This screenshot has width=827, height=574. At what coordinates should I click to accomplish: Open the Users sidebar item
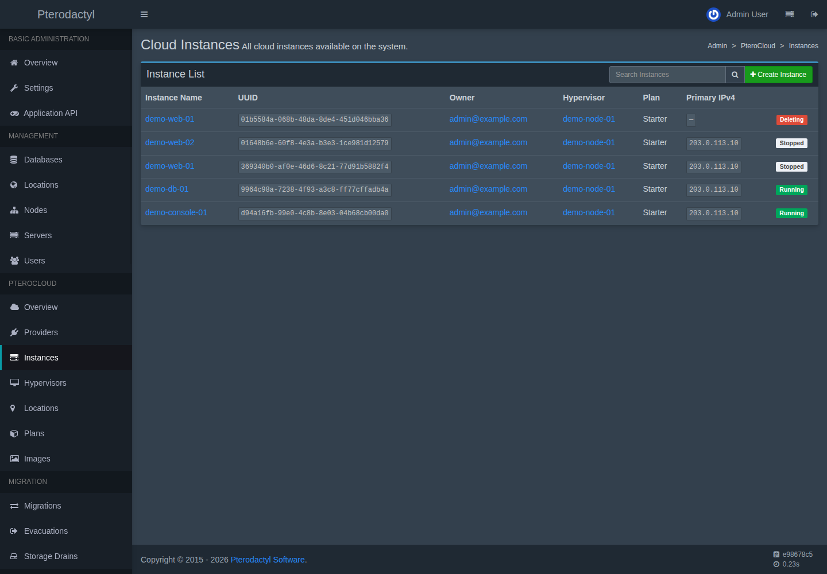pyautogui.click(x=66, y=261)
